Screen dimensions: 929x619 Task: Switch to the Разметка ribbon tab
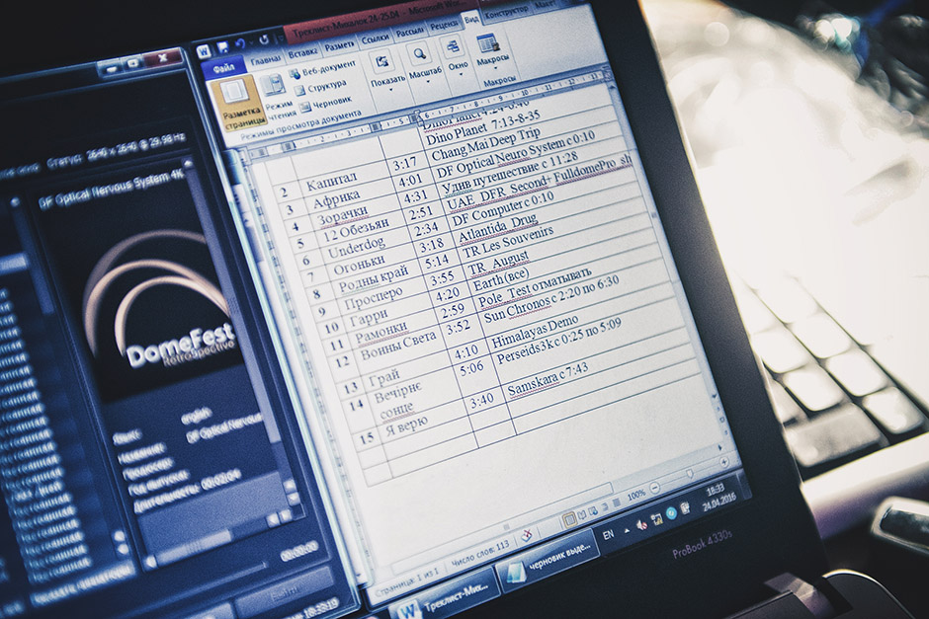(x=338, y=46)
